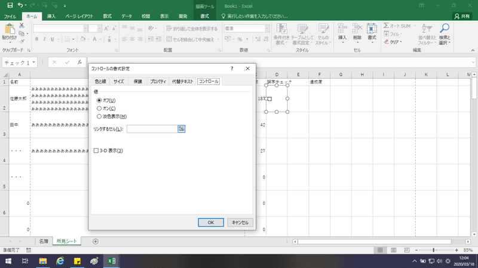Collapse the ribbon arrow
This screenshot has height=268, width=478.
click(473, 51)
